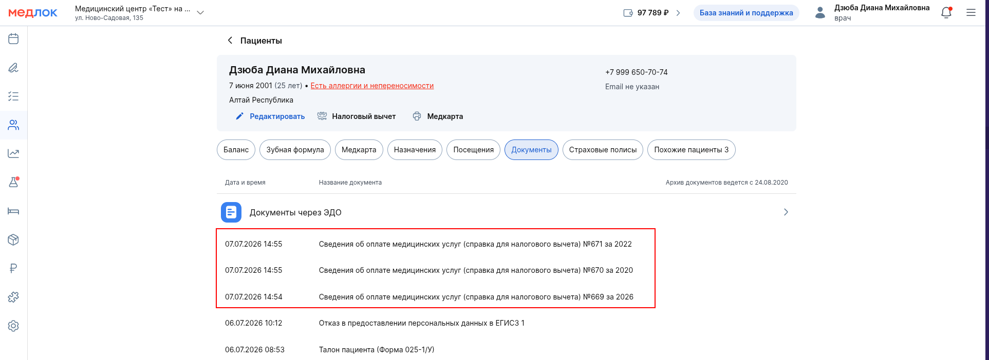Open the integrations puzzle sidebar icon

point(13,297)
